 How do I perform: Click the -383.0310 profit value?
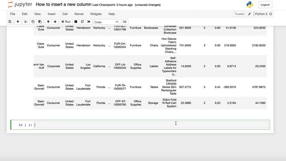(x=229, y=87)
